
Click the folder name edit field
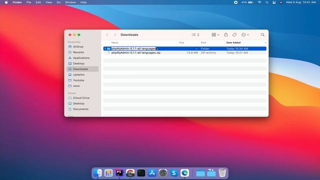click(134, 48)
